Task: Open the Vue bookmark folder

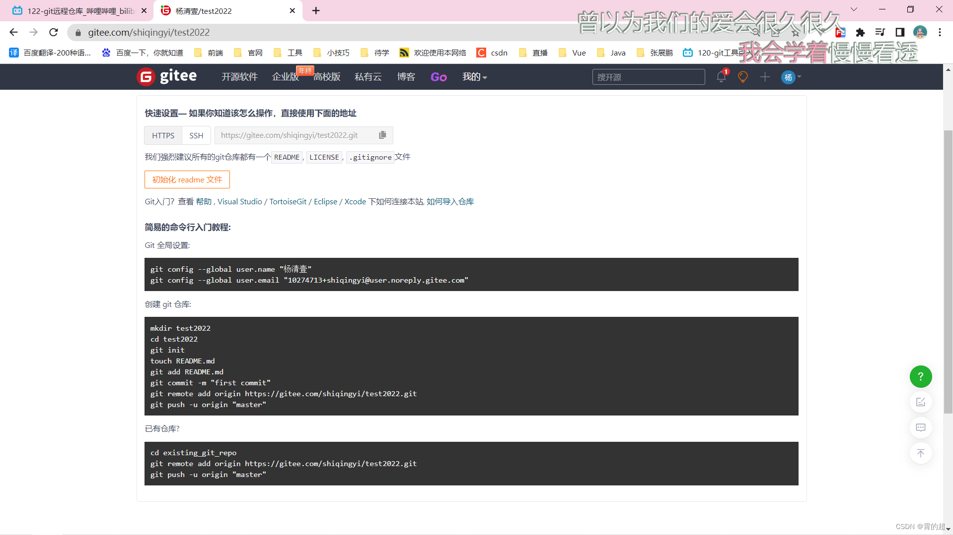Action: point(572,53)
